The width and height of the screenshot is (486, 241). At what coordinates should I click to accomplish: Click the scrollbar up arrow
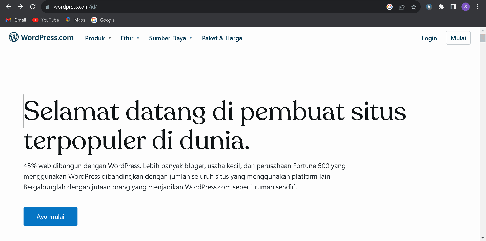point(483,30)
